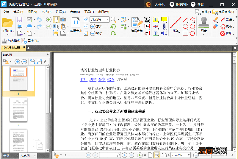Open the 文档(D) menu

(x=46, y=12)
